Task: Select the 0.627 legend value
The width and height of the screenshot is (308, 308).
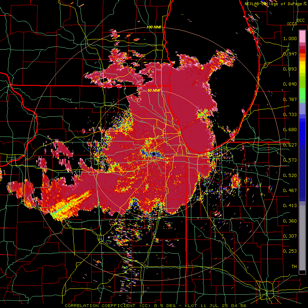Action: point(290,145)
